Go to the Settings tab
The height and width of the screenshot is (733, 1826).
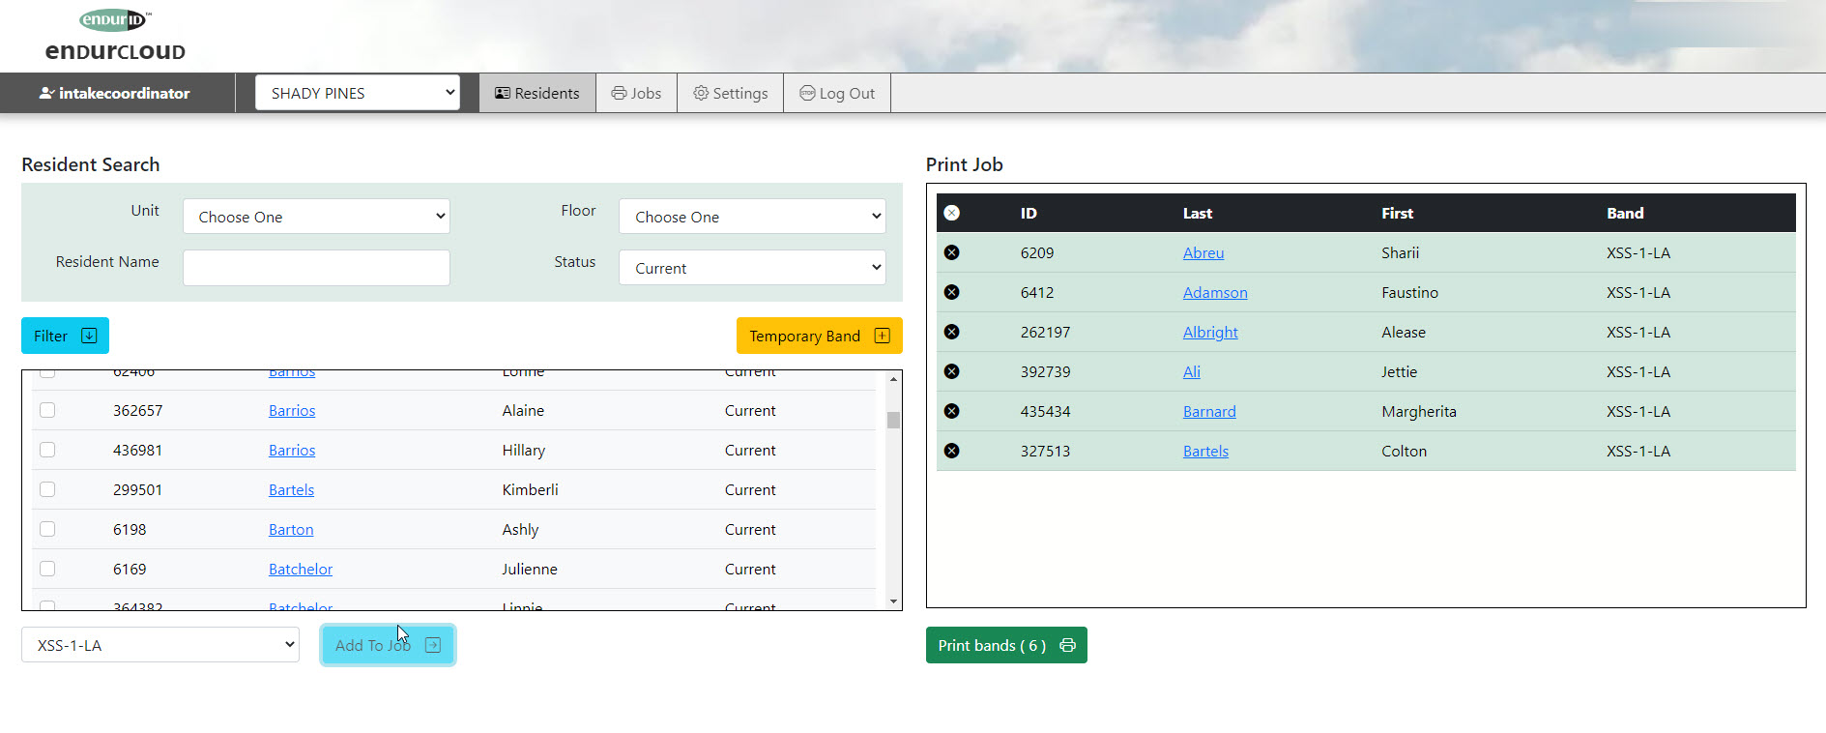pos(730,93)
